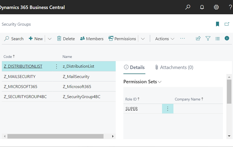Click the horizontal scrollbar thumb
Screen dimensions: 233x147
point(55,136)
